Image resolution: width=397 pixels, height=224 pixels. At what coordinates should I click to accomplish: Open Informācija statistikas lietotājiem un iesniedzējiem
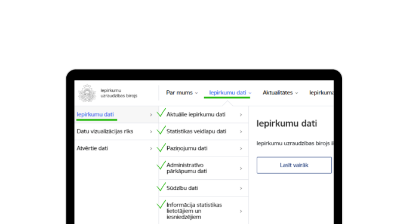[x=194, y=211]
